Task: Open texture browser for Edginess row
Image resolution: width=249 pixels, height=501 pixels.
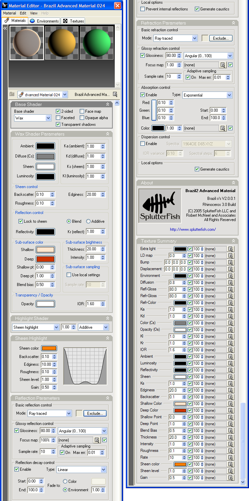Action: 230,390
